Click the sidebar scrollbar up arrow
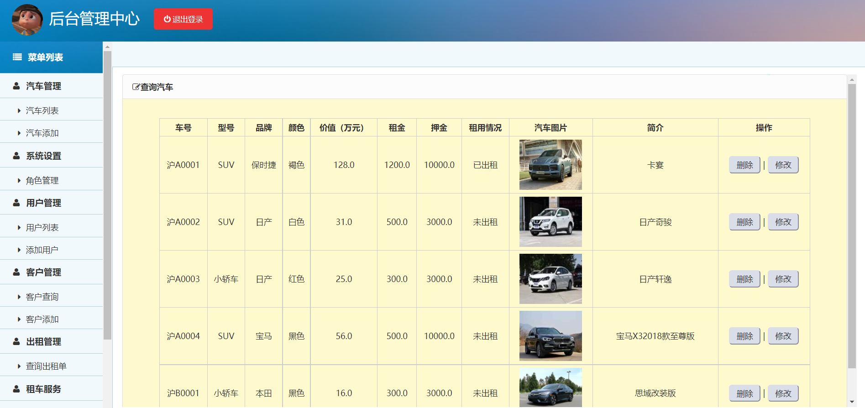The width and height of the screenshot is (865, 408). click(x=108, y=47)
